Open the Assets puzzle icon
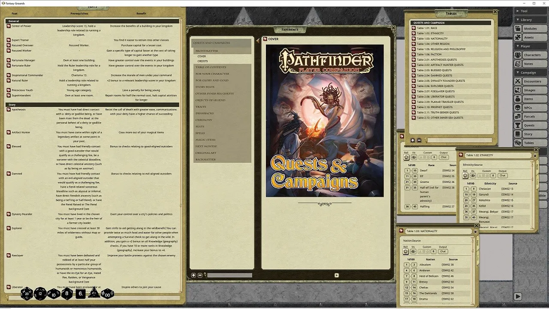The image size is (549, 309). [x=518, y=37]
